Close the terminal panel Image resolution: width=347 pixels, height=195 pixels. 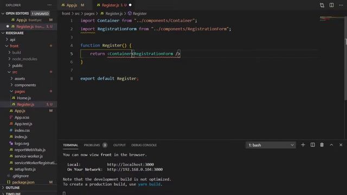pyautogui.click(x=341, y=145)
